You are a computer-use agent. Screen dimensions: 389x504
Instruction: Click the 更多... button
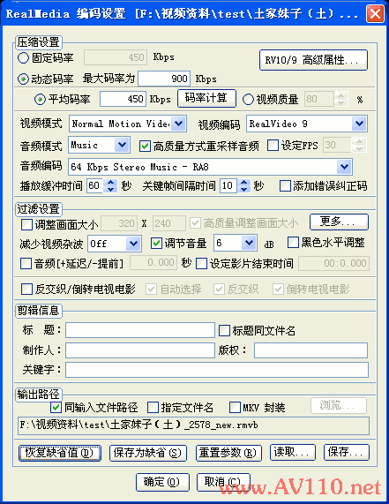(339, 222)
